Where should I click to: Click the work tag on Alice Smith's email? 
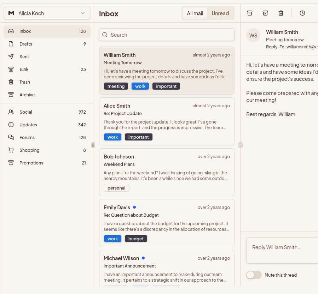(x=112, y=137)
